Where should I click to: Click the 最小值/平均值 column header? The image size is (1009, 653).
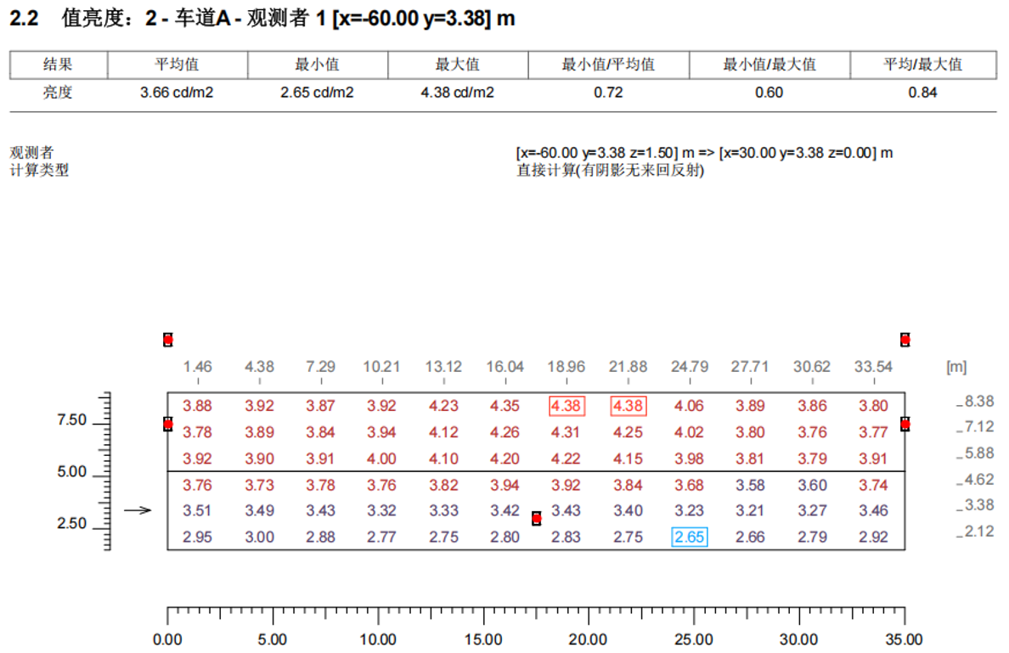tap(608, 65)
